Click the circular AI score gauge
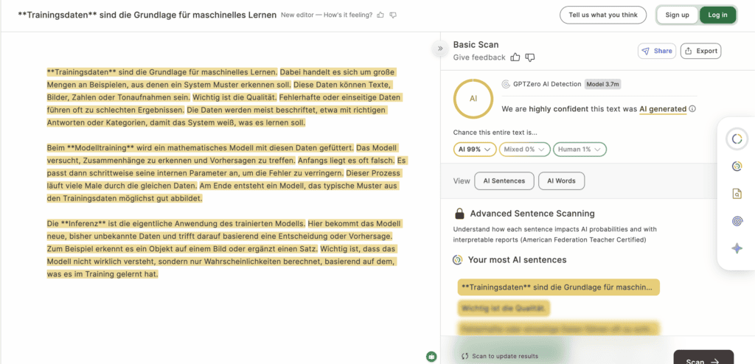Image resolution: width=755 pixels, height=364 pixels. [473, 98]
